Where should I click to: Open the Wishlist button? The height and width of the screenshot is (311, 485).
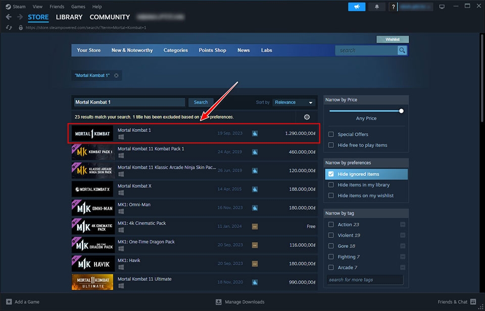(x=393, y=39)
